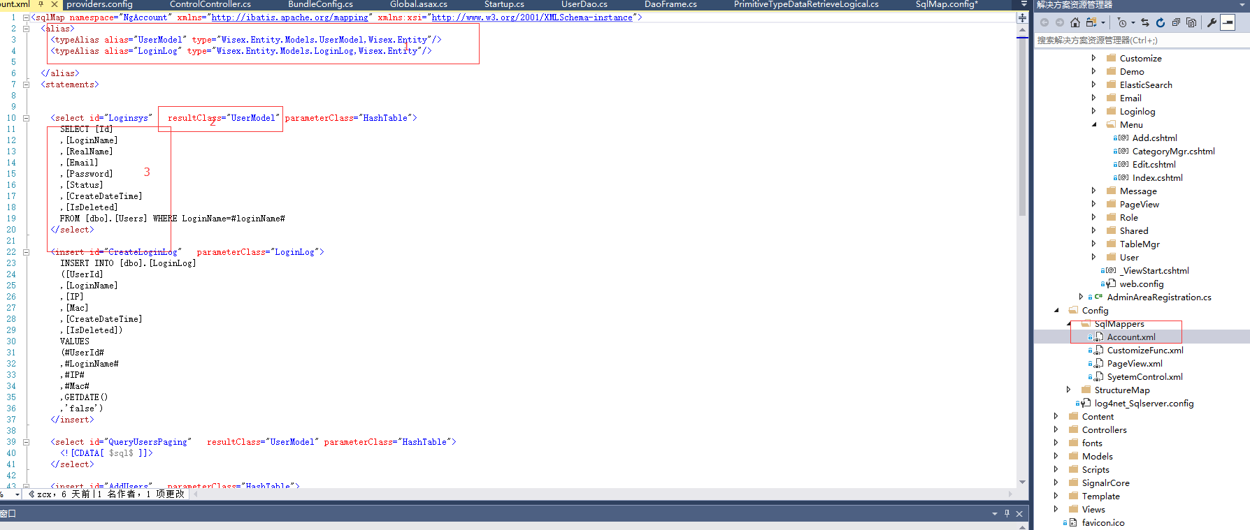The width and height of the screenshot is (1250, 530).
Task: Collapse the Menu folder
Action: [1094, 124]
